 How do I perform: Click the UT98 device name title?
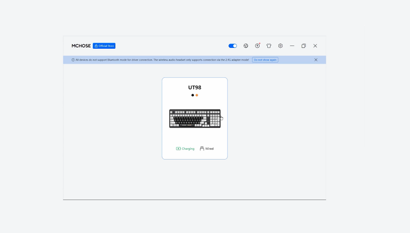[x=195, y=87]
